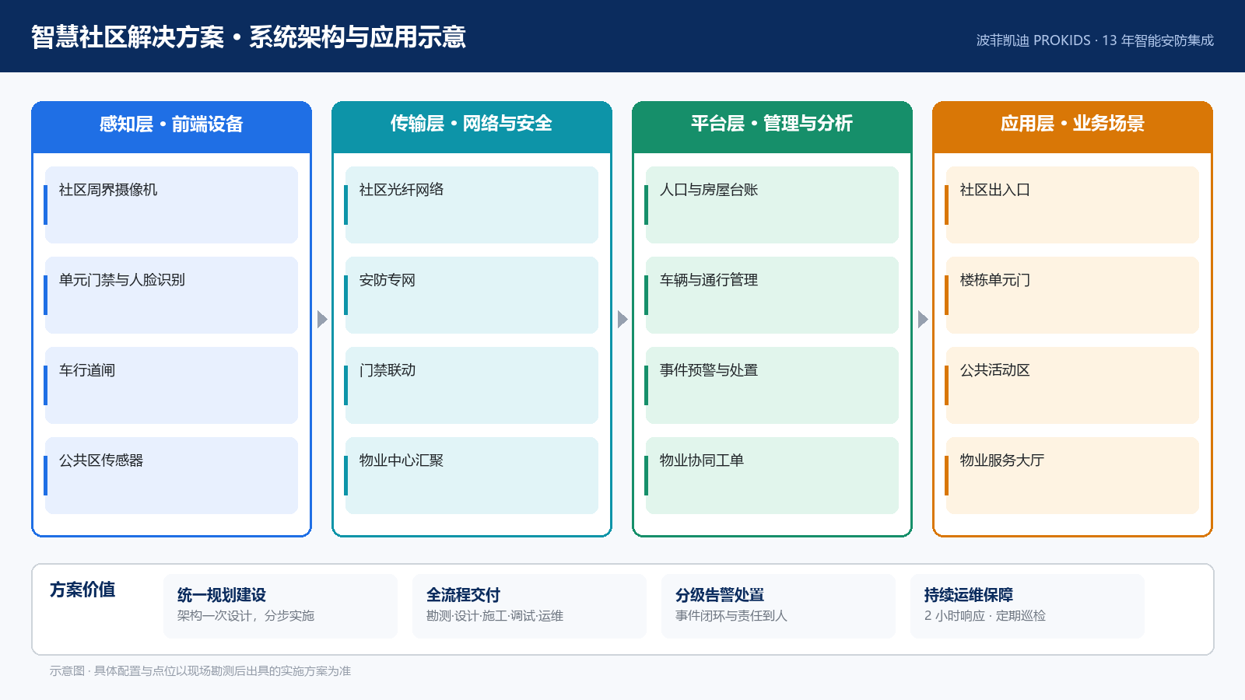This screenshot has height=700, width=1245.
Task: Click the subtitle 勘测·设计·施工·调试·运维
Action: pyautogui.click(x=495, y=616)
